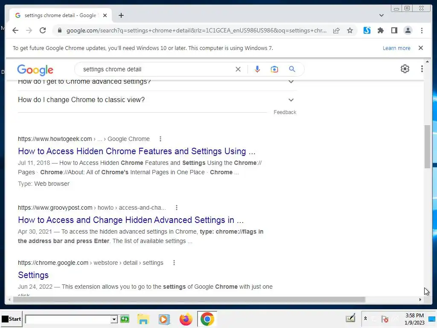Viewport: 437px width, 328px height.
Task: Open the 'Settings' webstore result
Action: click(33, 275)
